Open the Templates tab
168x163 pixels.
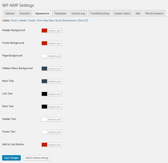60,13
